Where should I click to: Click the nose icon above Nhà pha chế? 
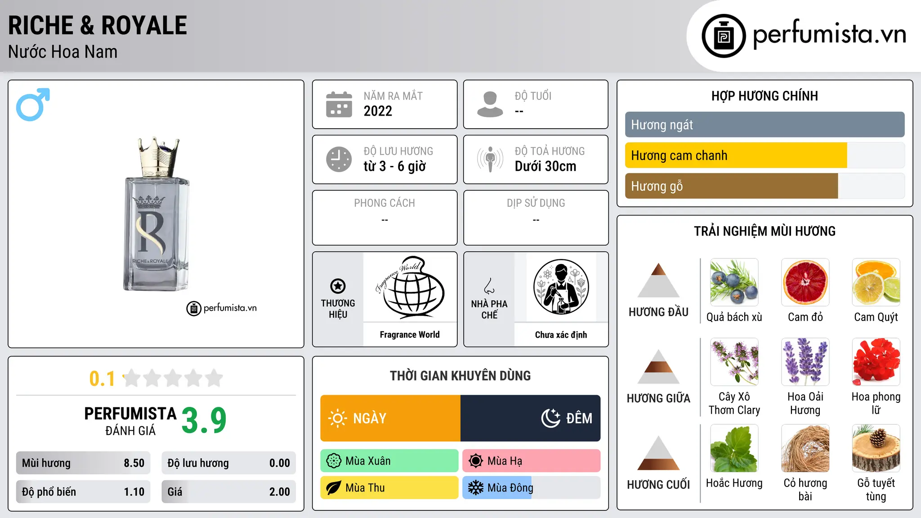pos(489,286)
